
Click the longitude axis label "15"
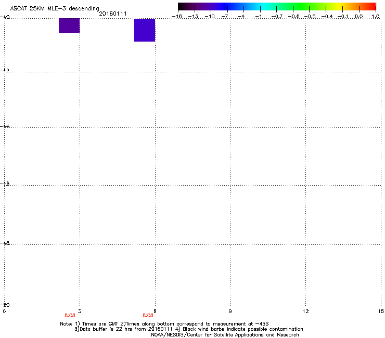pos(381,311)
